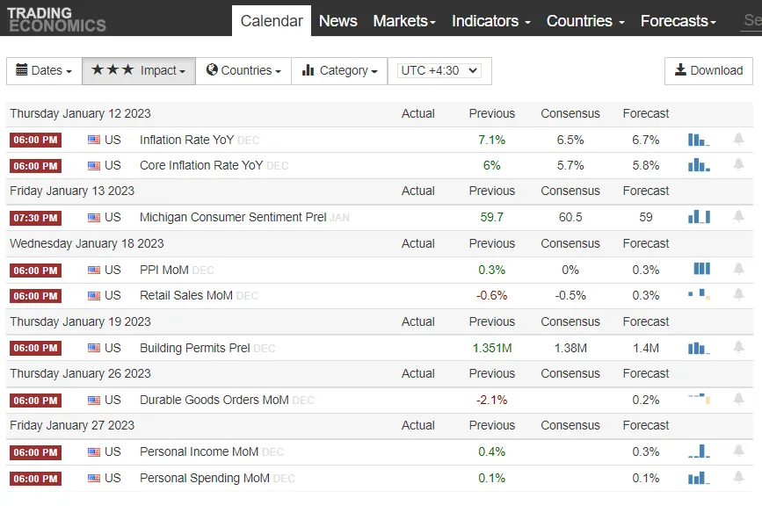762x527 pixels.
Task: Open Durable Goods Orders MoM link
Action: [x=214, y=400]
